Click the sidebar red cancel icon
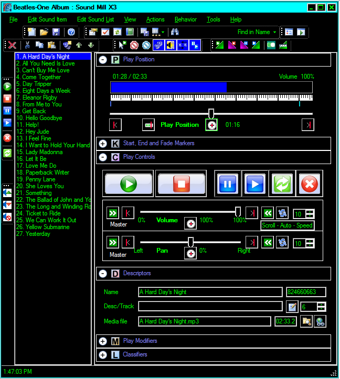The image size is (340, 379). tap(7, 138)
